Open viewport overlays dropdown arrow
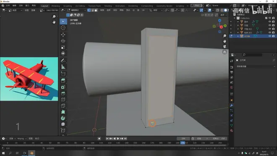Viewport: 277px width, 156px height. pyautogui.click(x=213, y=10)
